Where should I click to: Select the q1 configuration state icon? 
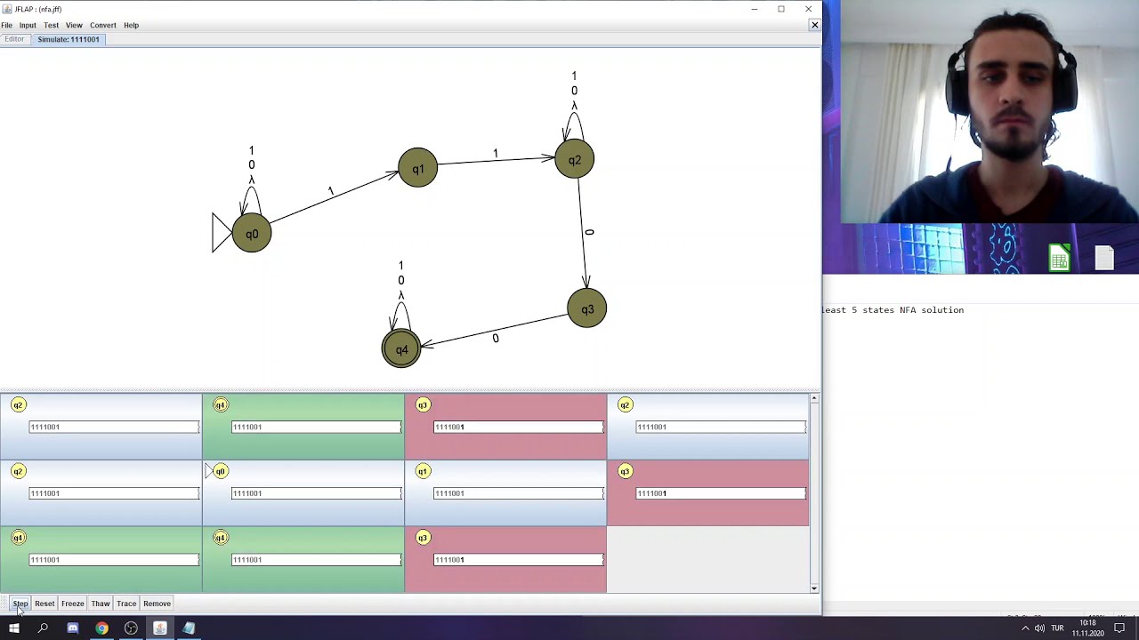[x=423, y=471]
